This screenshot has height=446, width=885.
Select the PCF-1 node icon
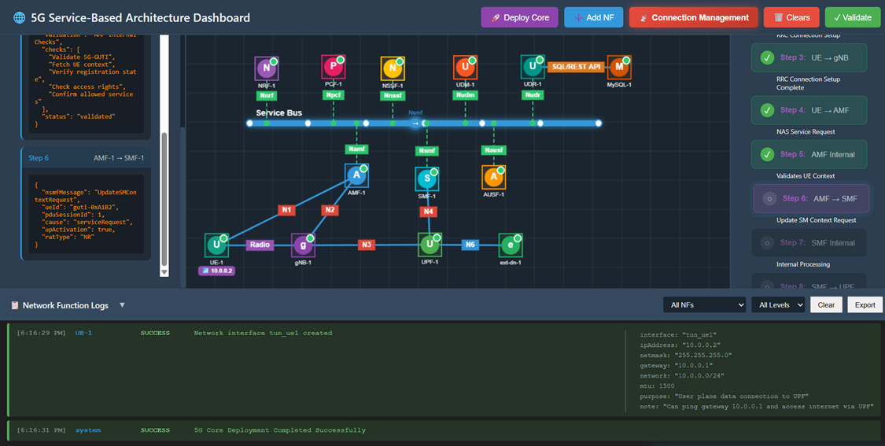click(x=333, y=67)
